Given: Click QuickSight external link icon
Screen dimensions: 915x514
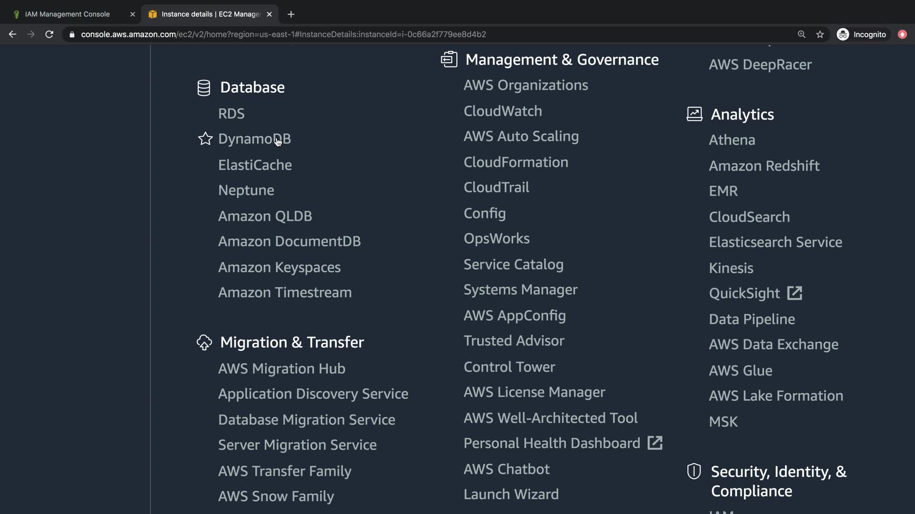Looking at the screenshot, I should pyautogui.click(x=794, y=293).
